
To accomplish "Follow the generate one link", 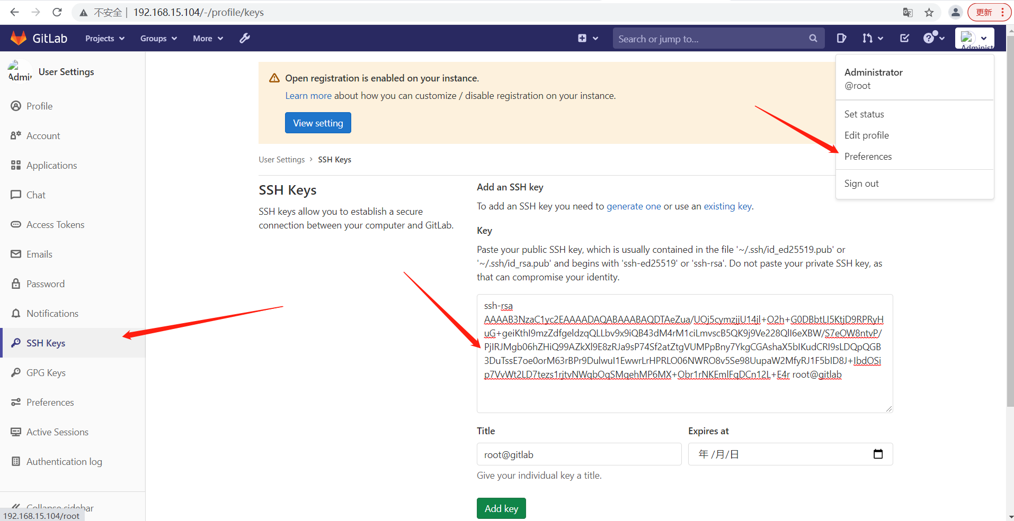I will coord(634,206).
